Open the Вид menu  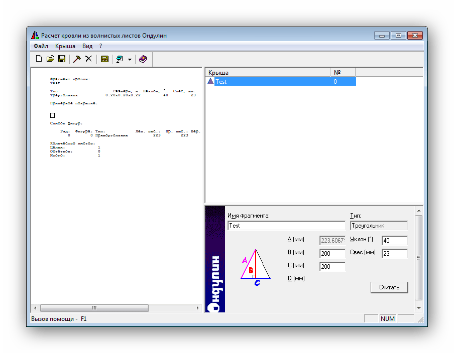pos(87,46)
